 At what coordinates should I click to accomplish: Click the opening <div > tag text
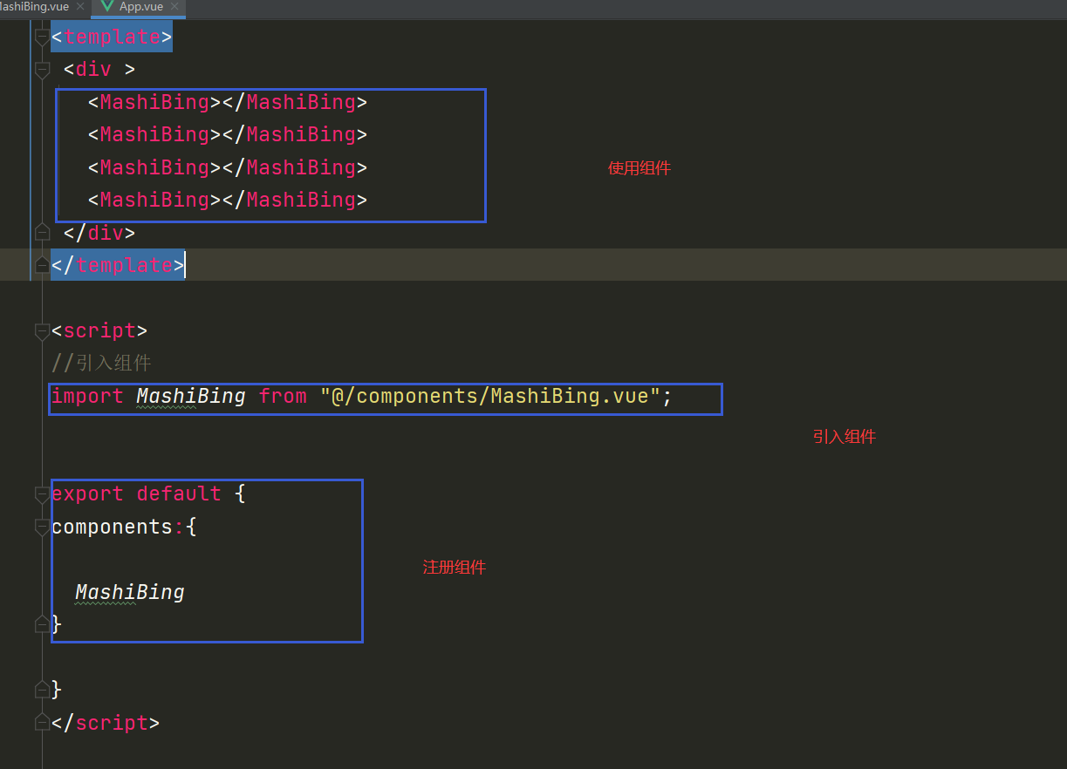(x=99, y=69)
